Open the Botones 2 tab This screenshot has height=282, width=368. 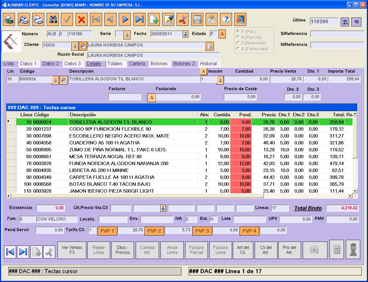click(184, 64)
